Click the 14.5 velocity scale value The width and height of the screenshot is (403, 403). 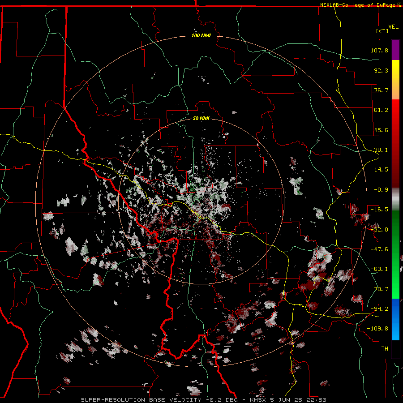tap(381, 170)
